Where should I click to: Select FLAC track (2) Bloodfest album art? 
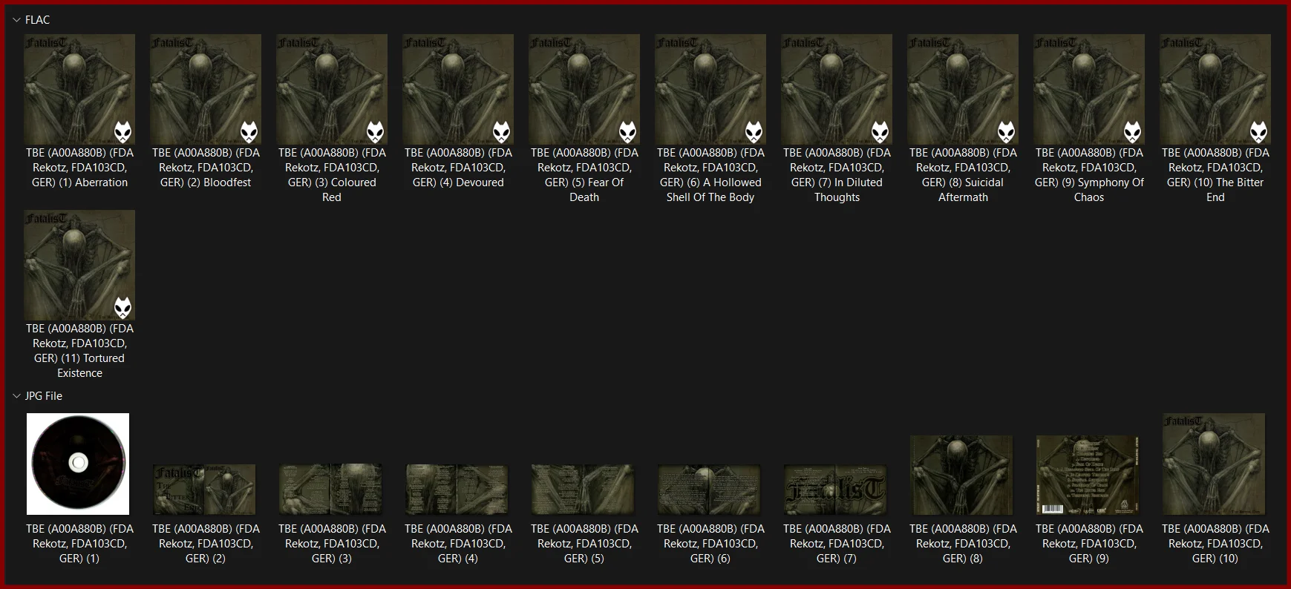click(206, 89)
